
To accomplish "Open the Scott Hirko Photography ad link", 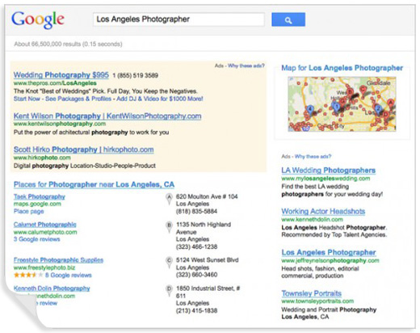I will 84,150.
